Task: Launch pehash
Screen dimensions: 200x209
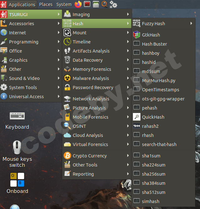Action: point(163,108)
